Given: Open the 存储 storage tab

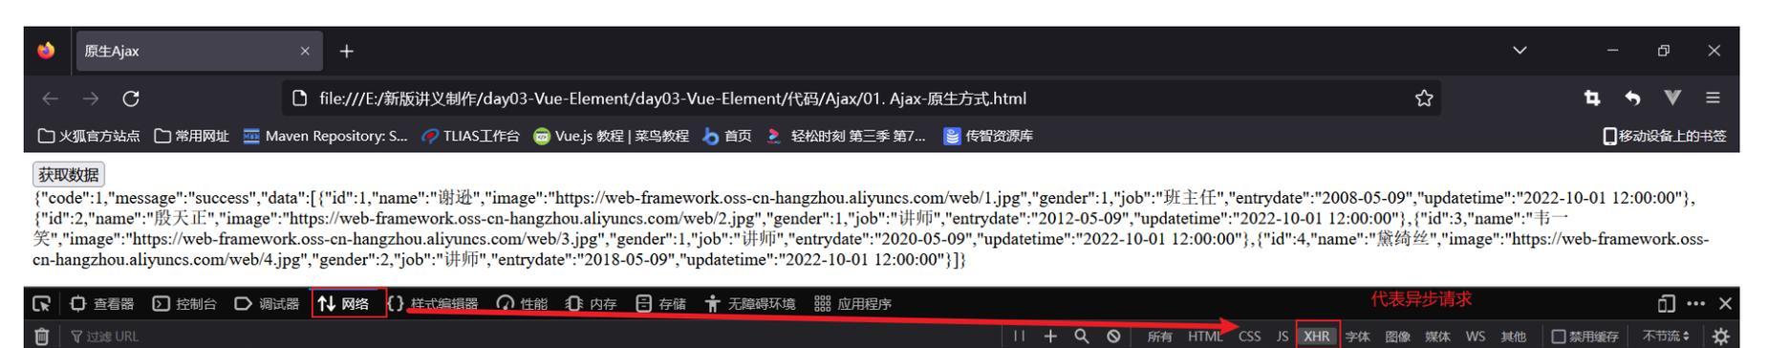Looking at the screenshot, I should [x=661, y=304].
